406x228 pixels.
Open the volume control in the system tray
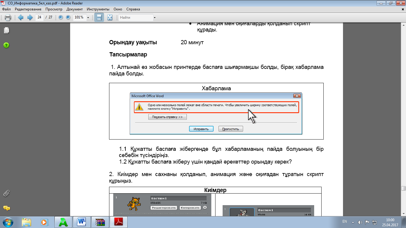tap(360, 222)
